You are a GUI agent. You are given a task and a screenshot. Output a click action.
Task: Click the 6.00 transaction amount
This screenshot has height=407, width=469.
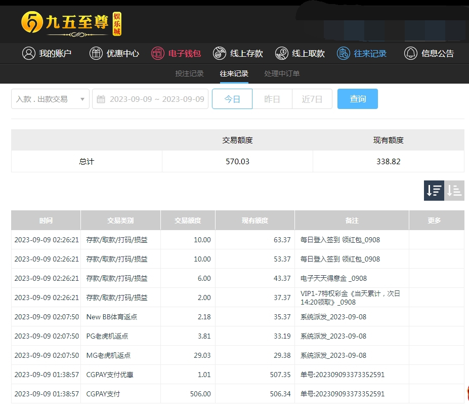tap(204, 278)
